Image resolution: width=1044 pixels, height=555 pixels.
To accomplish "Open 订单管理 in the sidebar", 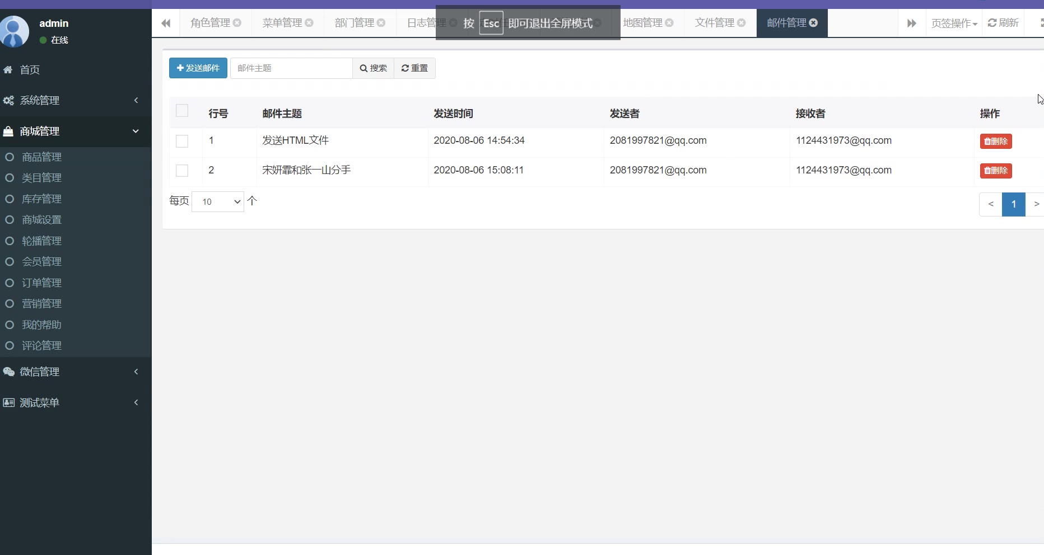I will [x=41, y=283].
